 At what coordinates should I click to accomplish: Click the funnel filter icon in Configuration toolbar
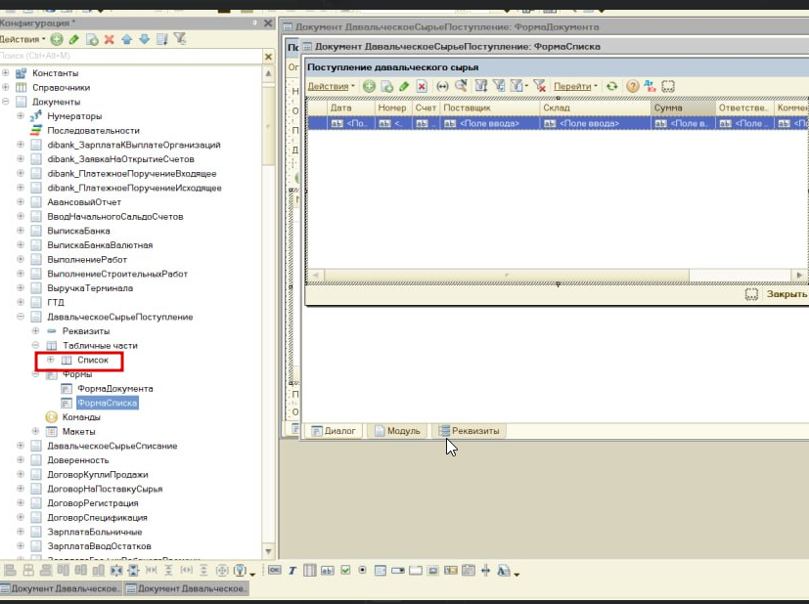pyautogui.click(x=180, y=39)
